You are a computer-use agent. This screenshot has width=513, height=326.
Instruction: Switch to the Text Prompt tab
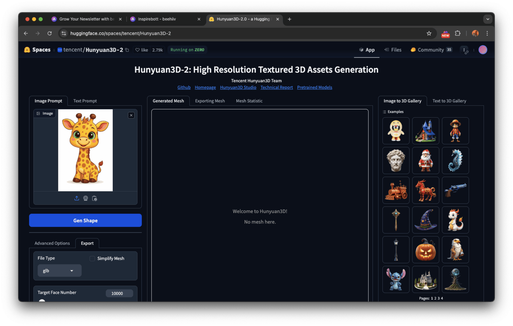click(85, 101)
